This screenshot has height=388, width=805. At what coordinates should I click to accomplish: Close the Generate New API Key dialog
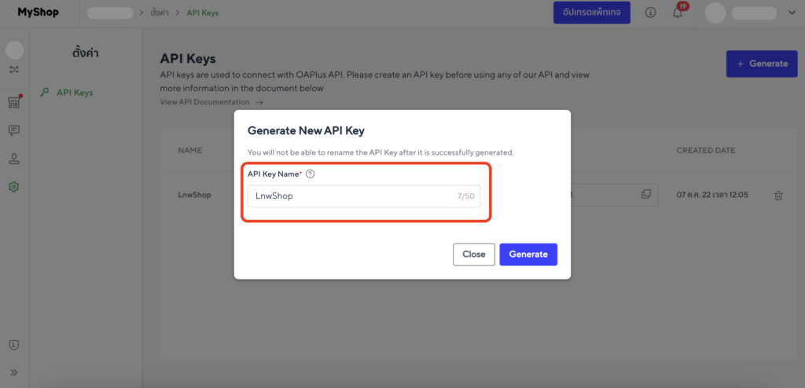[x=473, y=254]
